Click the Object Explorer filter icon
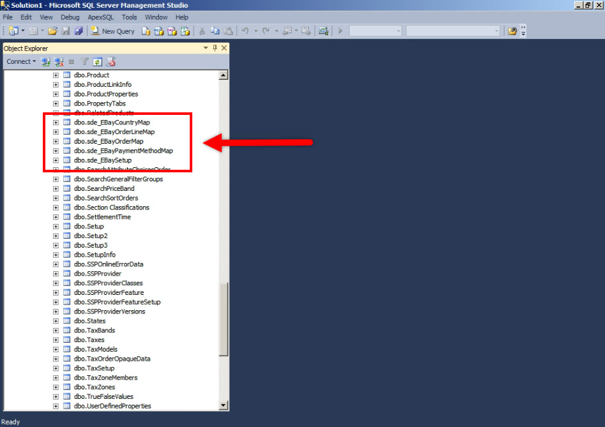605x427 pixels. point(84,62)
